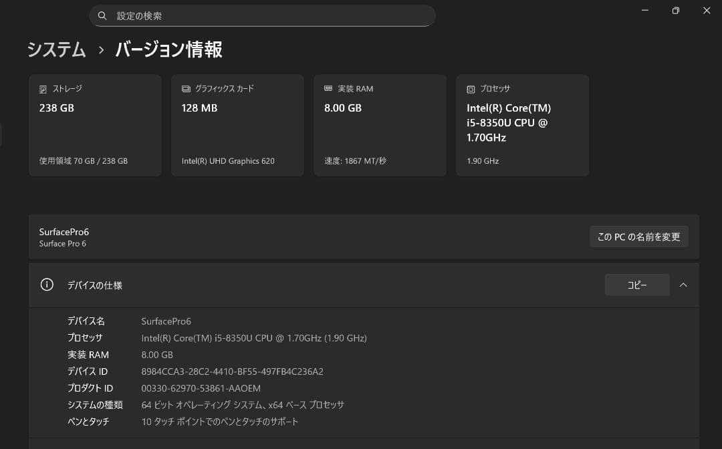Click the コピー button for device specs
The image size is (722, 449).
click(x=636, y=285)
